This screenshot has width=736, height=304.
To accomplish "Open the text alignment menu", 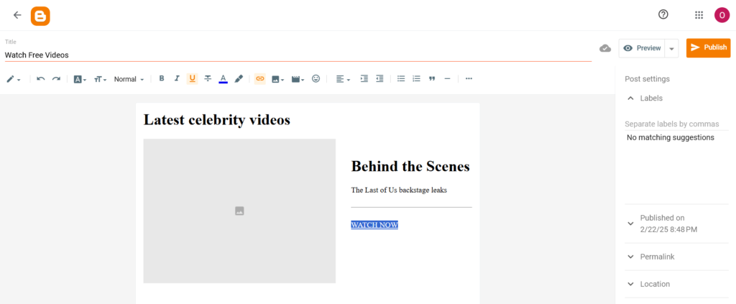I will [343, 79].
